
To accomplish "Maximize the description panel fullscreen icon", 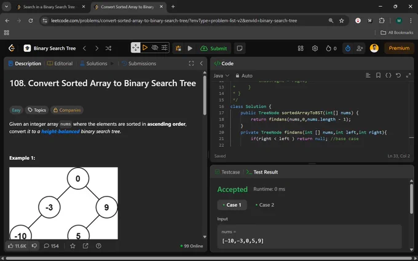I will click(x=191, y=63).
